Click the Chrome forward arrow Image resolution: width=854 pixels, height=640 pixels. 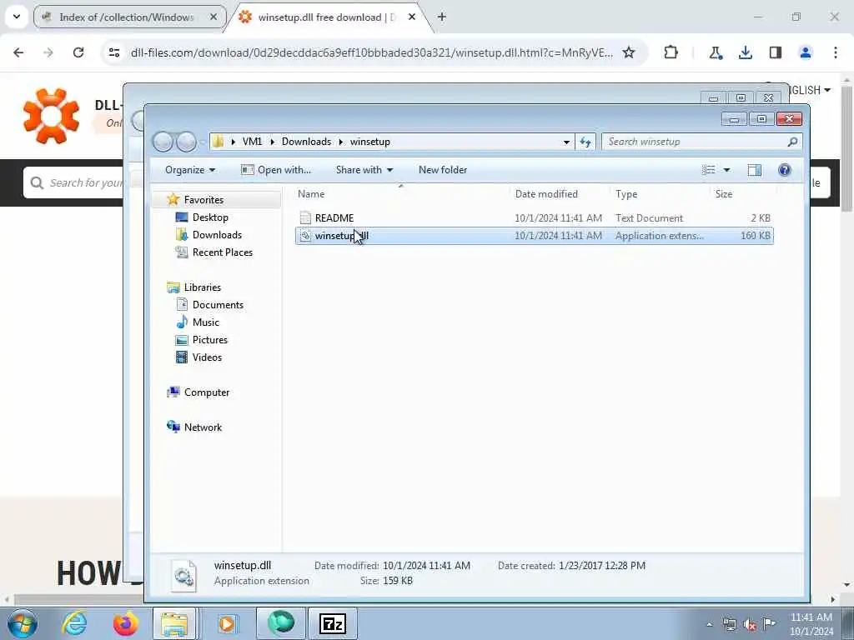(48, 52)
